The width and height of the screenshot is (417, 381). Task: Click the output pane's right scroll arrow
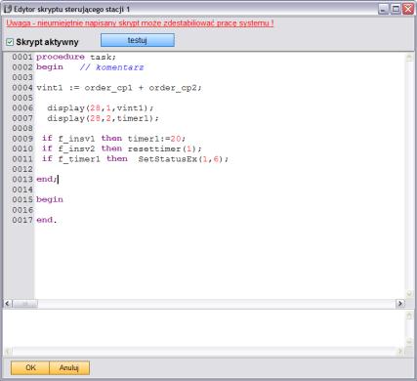(400, 351)
